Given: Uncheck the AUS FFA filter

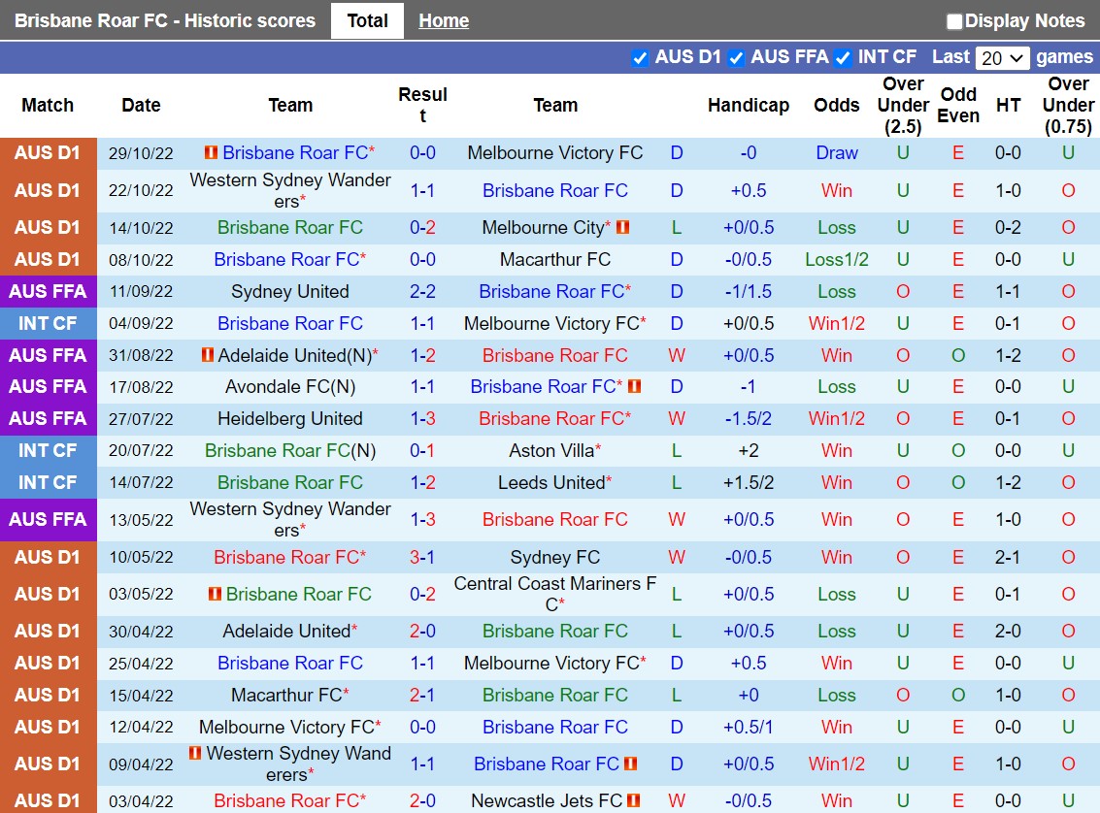Looking at the screenshot, I should [736, 58].
